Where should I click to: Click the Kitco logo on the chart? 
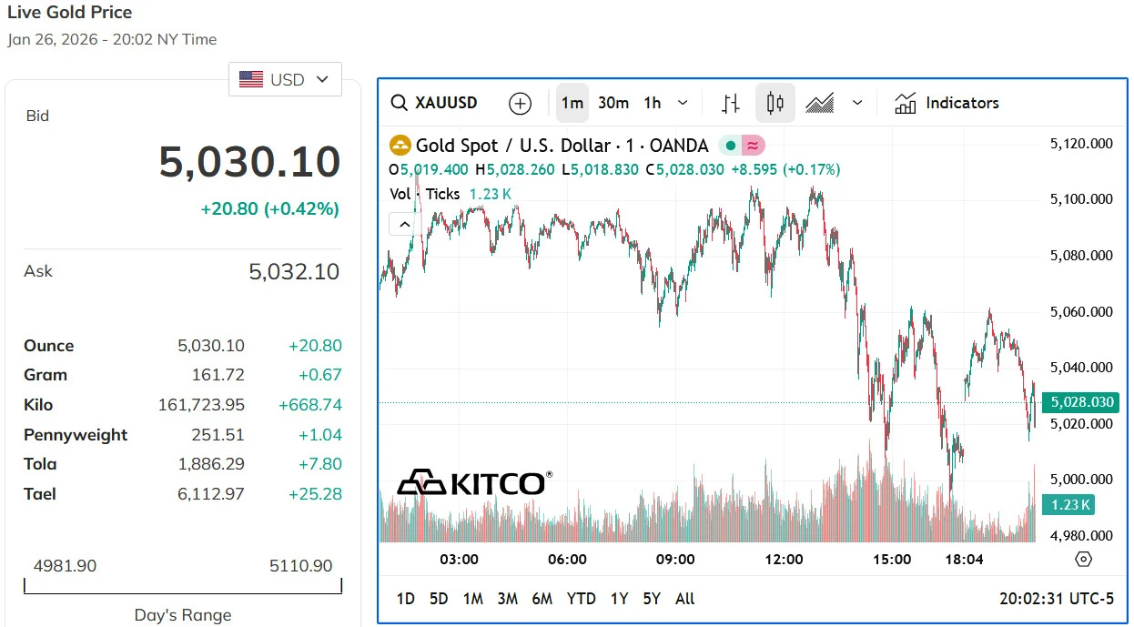474,482
